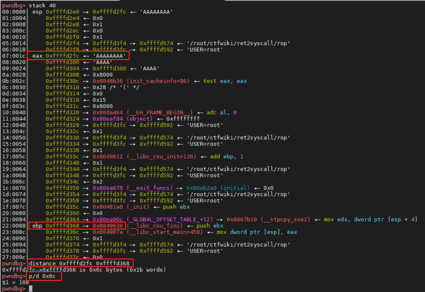Click the 'stack 40' command text
Screen dimensions: 425x292
[x=42, y=5]
